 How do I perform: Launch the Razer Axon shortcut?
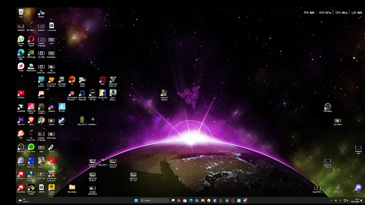(x=31, y=148)
